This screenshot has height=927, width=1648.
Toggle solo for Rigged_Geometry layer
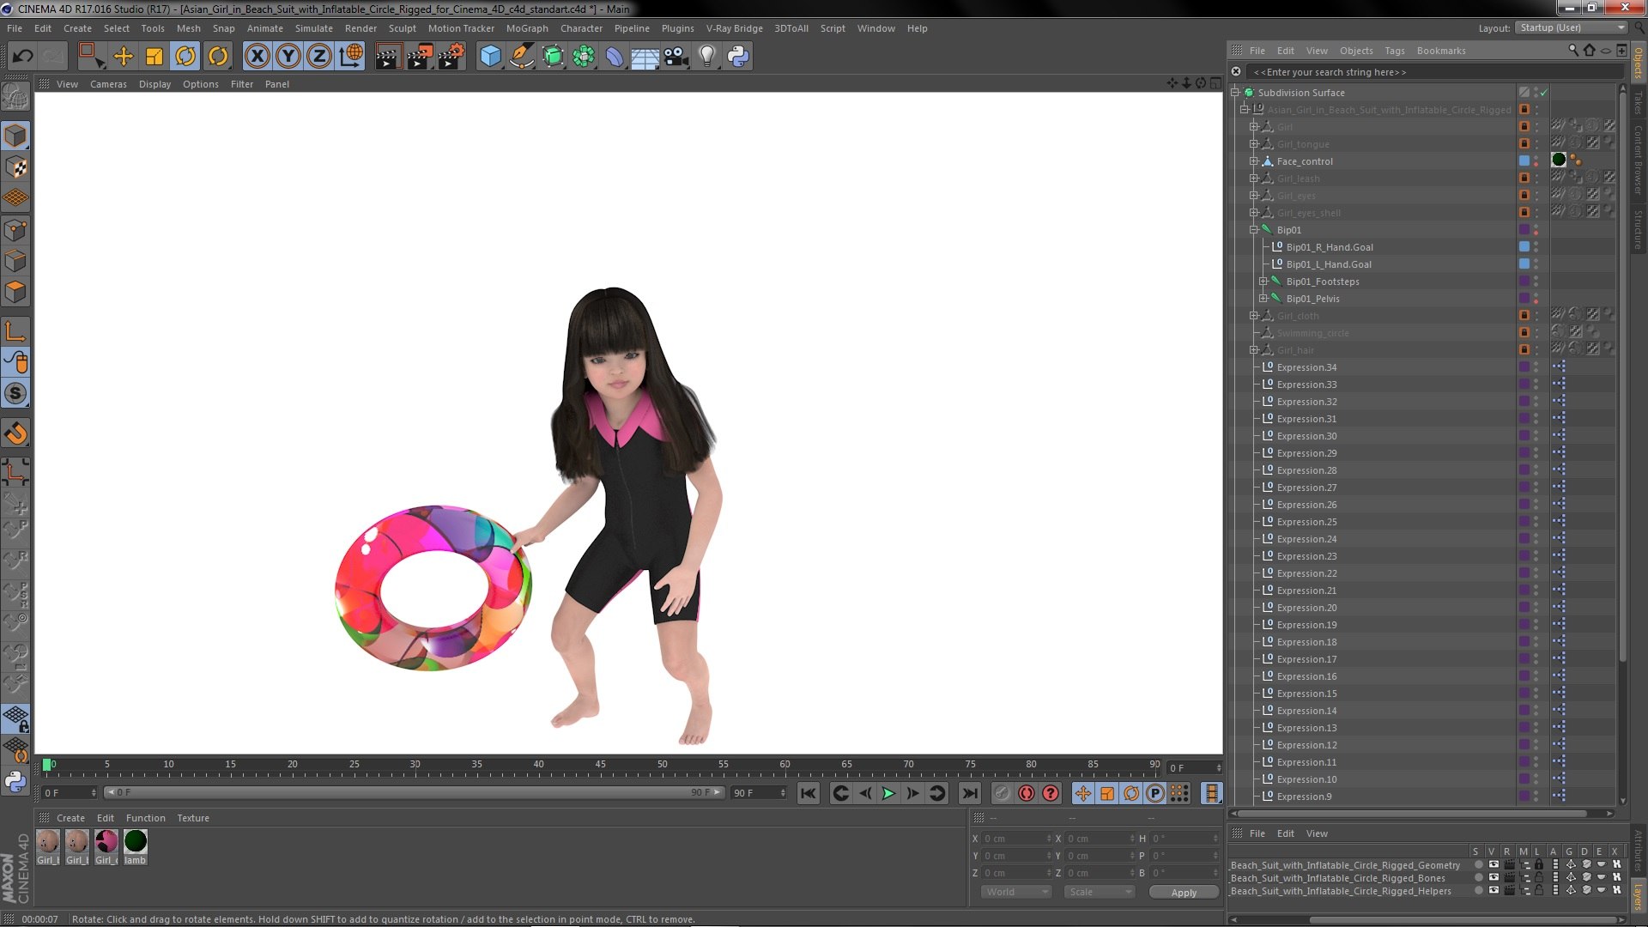click(x=1478, y=865)
